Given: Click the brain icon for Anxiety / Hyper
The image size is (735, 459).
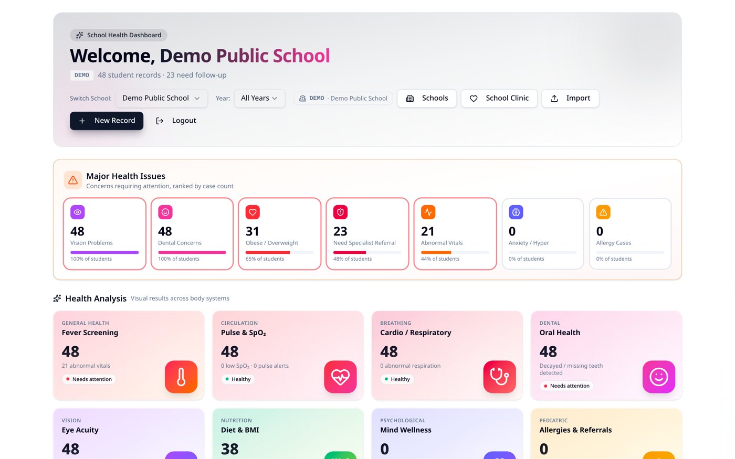Looking at the screenshot, I should [x=516, y=212].
